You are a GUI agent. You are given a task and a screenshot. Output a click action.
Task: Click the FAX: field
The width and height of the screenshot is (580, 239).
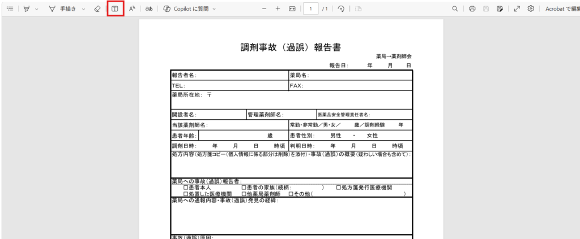(350, 85)
